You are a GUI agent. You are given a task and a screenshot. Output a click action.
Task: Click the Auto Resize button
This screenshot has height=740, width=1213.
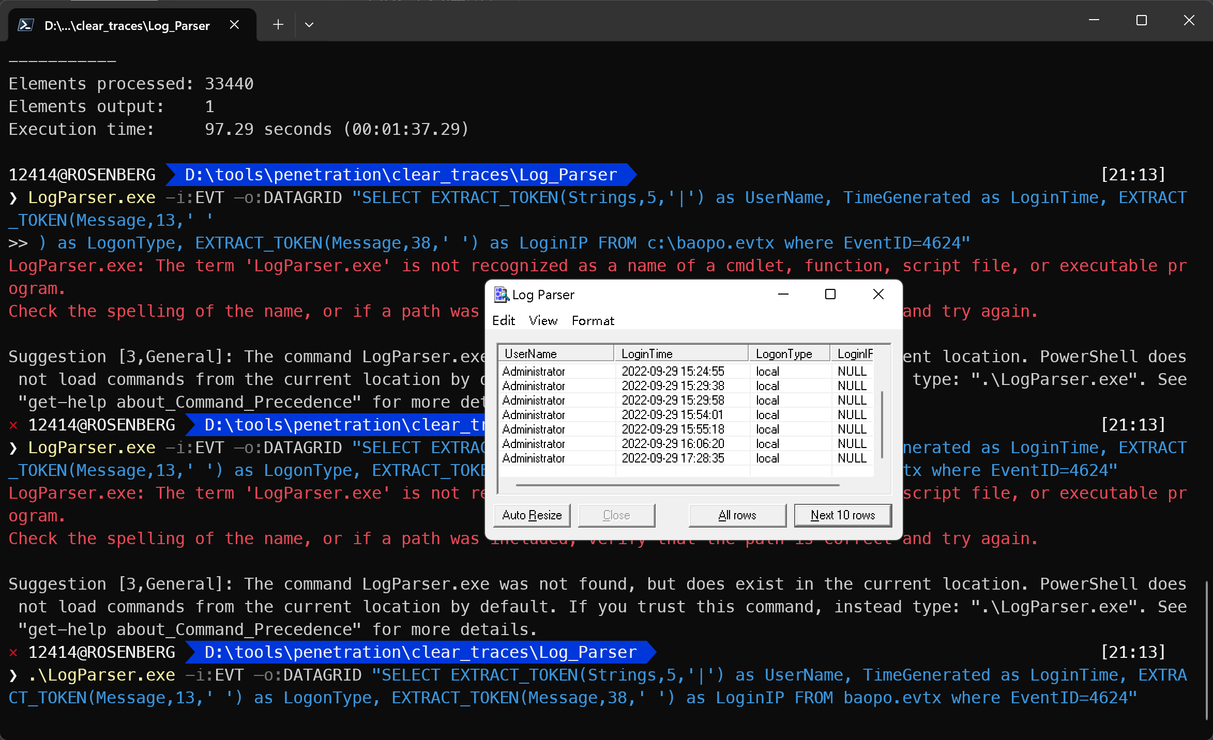pyautogui.click(x=532, y=515)
